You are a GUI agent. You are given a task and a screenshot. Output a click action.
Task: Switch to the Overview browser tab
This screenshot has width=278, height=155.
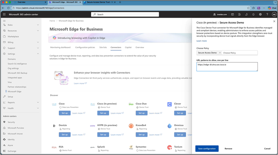coord(29,2)
